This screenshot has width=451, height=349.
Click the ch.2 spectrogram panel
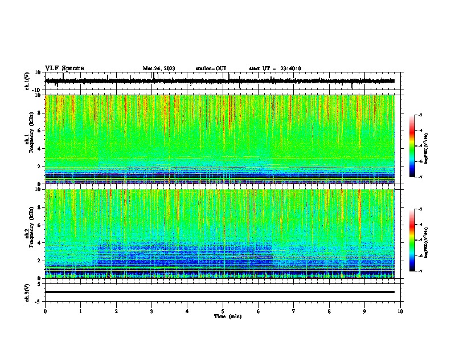220,234
